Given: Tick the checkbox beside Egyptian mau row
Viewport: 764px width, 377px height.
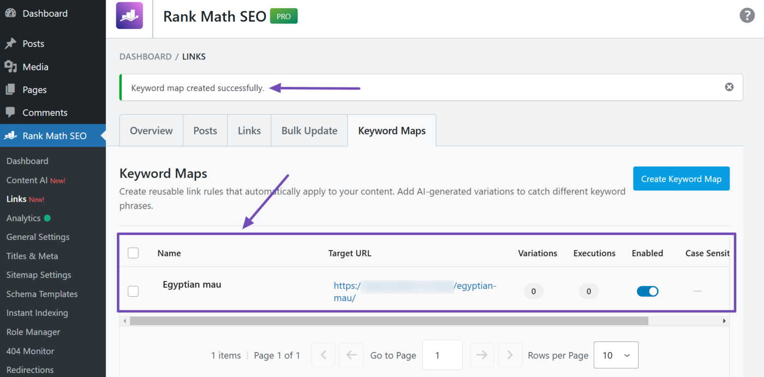Looking at the screenshot, I should (x=133, y=291).
